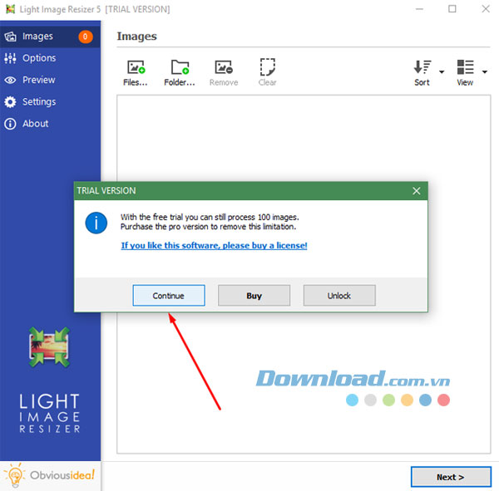Click the Preview eye icon

pos(10,80)
